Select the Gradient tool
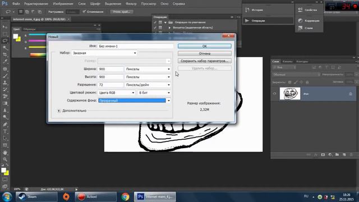Screen dimensions: 359x202 (5, 103)
